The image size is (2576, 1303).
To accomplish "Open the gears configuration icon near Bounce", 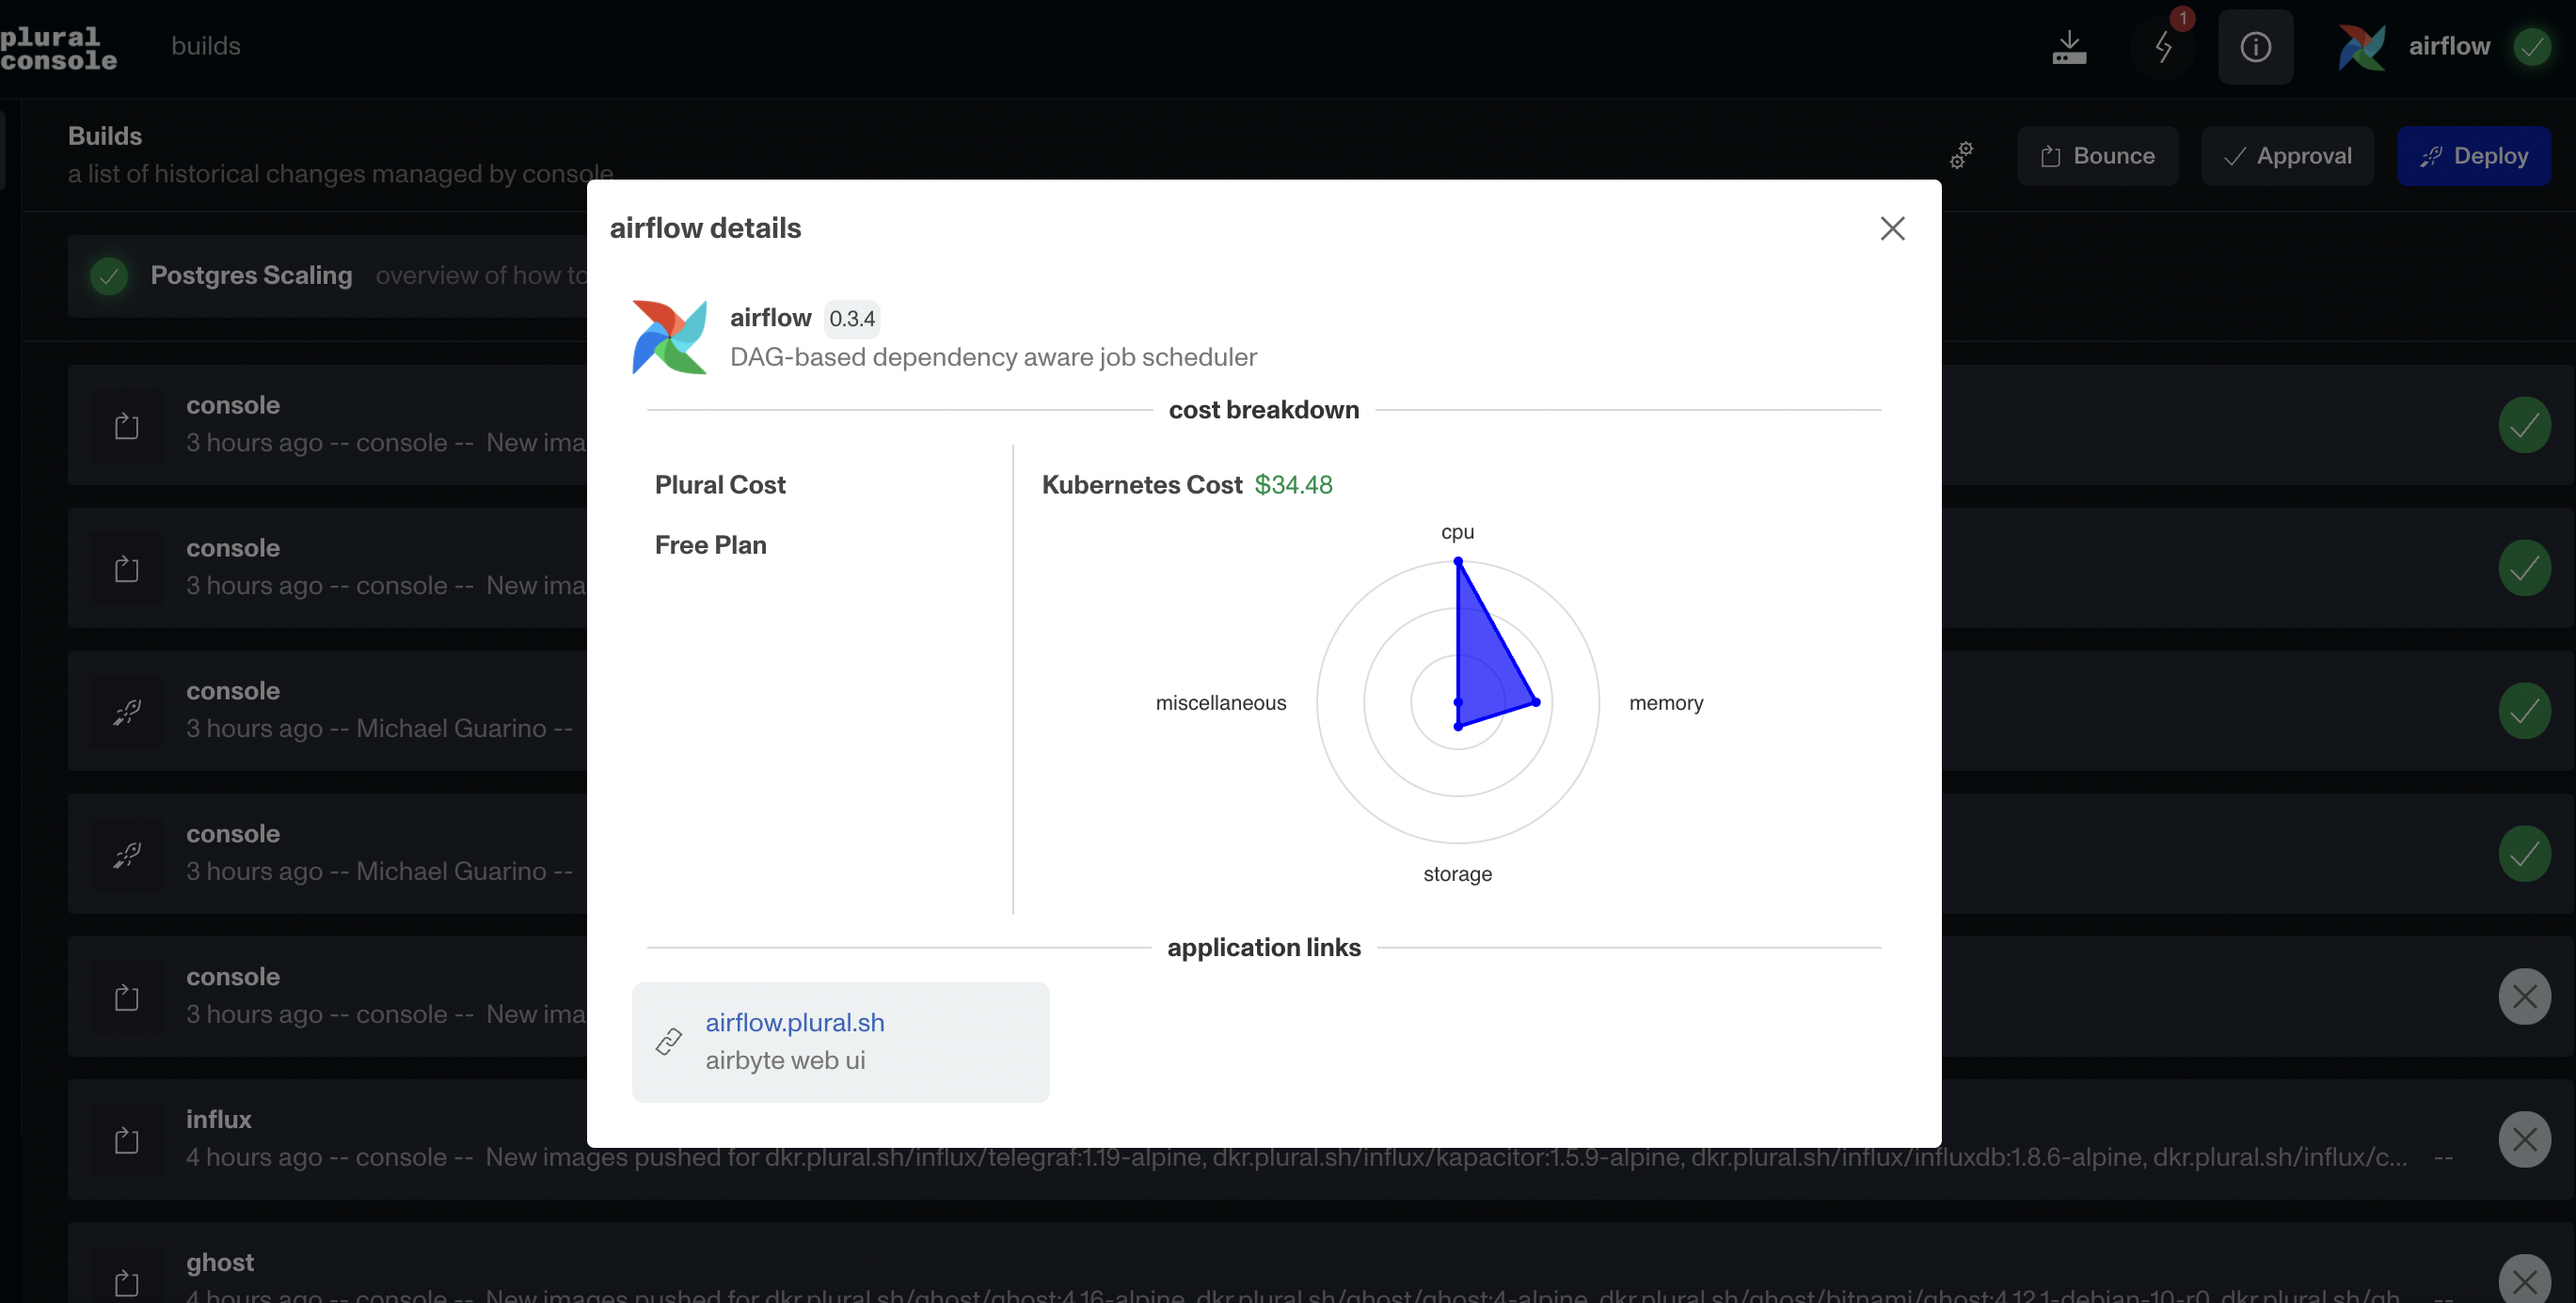I will 1962,155.
